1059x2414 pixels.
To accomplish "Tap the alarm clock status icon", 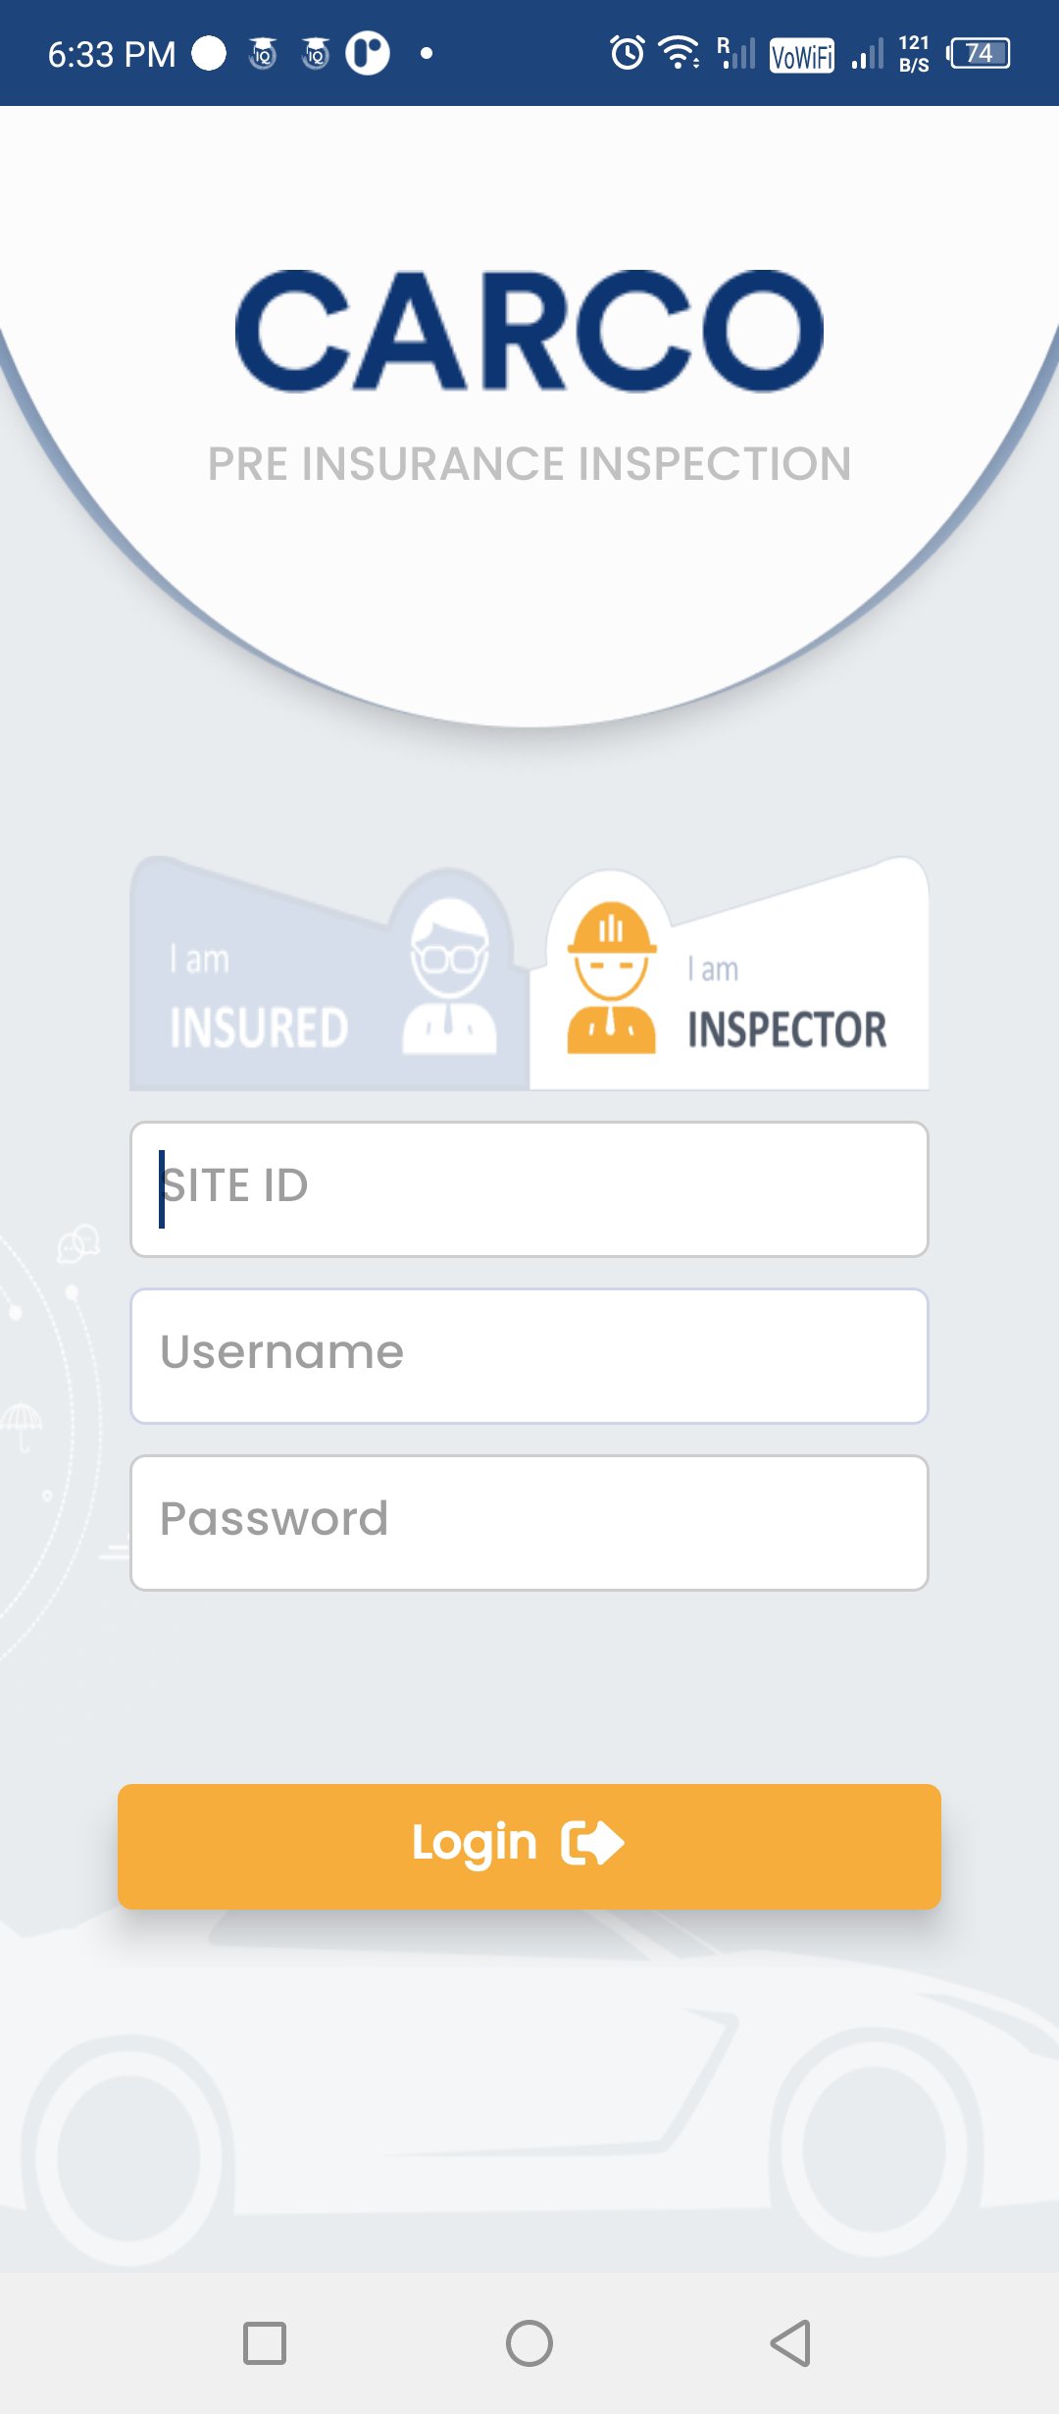I will (x=628, y=53).
